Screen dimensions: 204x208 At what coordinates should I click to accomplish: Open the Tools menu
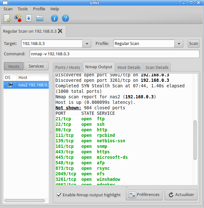click(x=23, y=9)
